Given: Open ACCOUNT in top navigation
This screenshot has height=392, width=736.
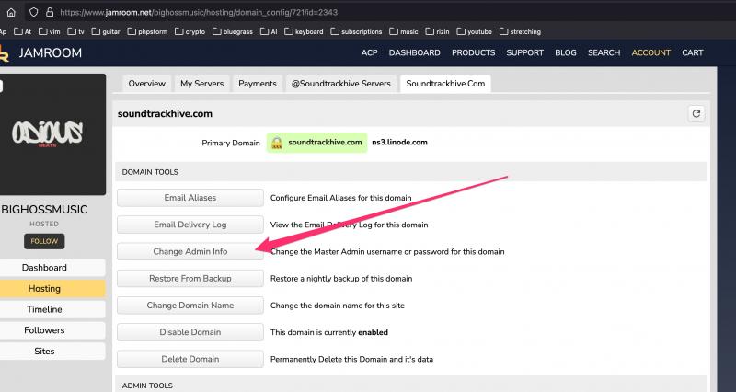Looking at the screenshot, I should pos(650,53).
